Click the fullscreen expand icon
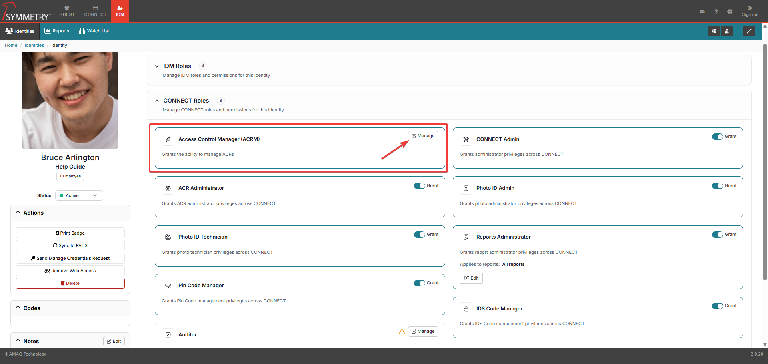Image resolution: width=768 pixels, height=364 pixels. pos(749,31)
